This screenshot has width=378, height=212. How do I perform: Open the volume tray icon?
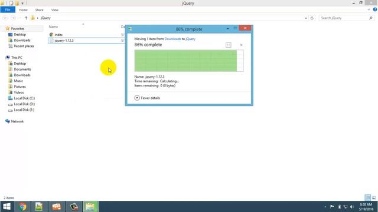(x=352, y=207)
